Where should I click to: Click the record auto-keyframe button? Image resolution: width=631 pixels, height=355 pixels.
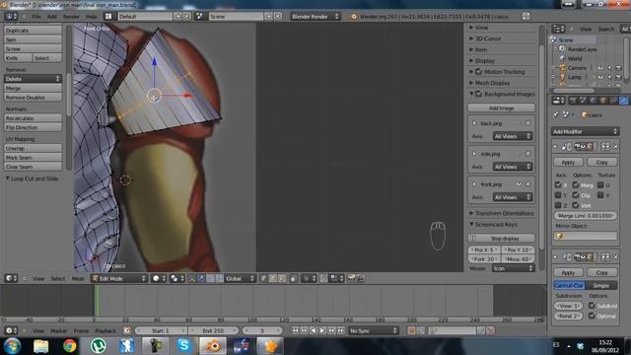click(x=411, y=330)
